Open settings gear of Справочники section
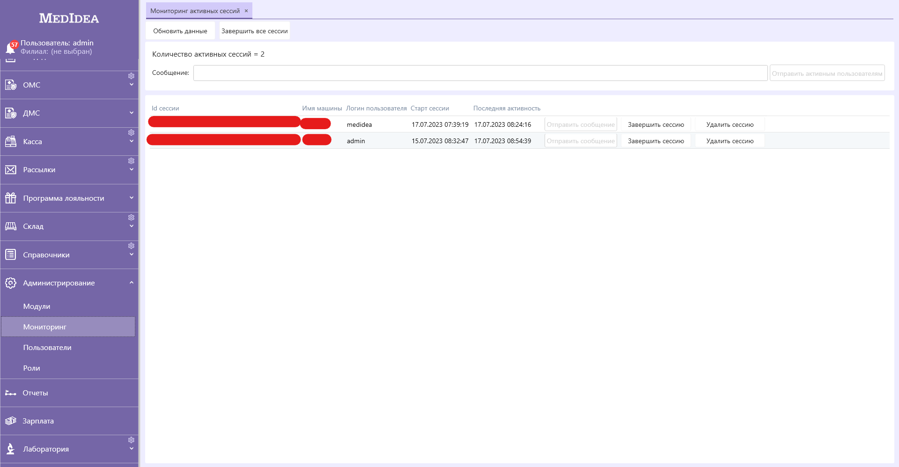The height and width of the screenshot is (467, 899). click(132, 246)
